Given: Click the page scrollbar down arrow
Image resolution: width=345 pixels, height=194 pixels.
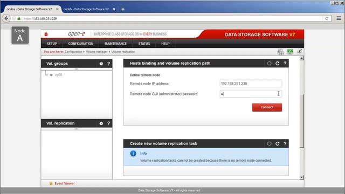Looking at the screenshot, I should 302,177.
